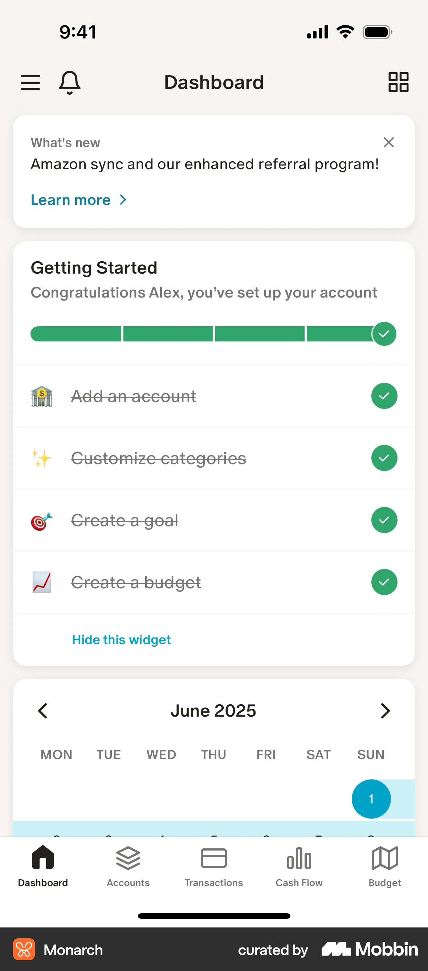Go to previous month from June 2025
The image size is (428, 971).
tap(43, 711)
